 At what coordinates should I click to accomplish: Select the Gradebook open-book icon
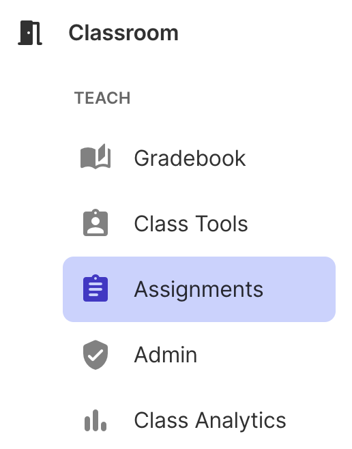96,156
